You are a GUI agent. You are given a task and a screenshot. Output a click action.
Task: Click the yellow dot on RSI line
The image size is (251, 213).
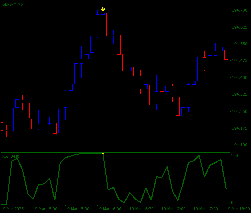point(103,153)
